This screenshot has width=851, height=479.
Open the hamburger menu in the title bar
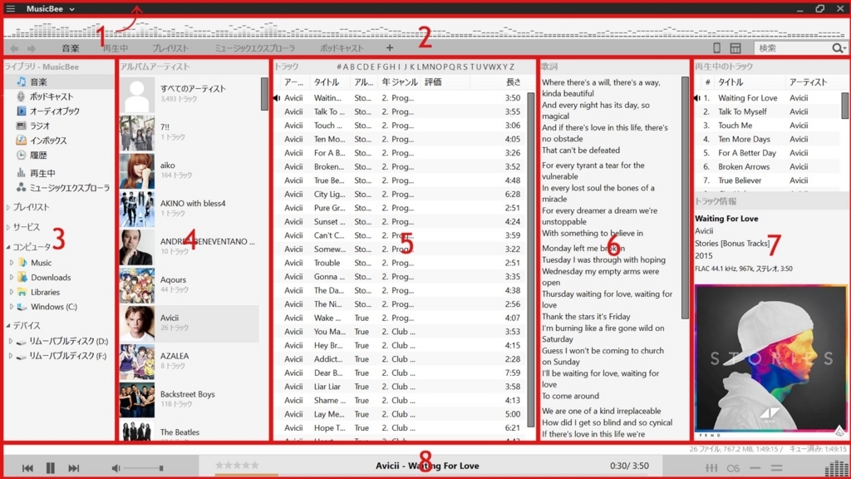(10, 8)
